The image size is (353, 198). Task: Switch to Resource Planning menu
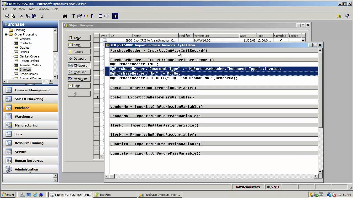(x=30, y=143)
